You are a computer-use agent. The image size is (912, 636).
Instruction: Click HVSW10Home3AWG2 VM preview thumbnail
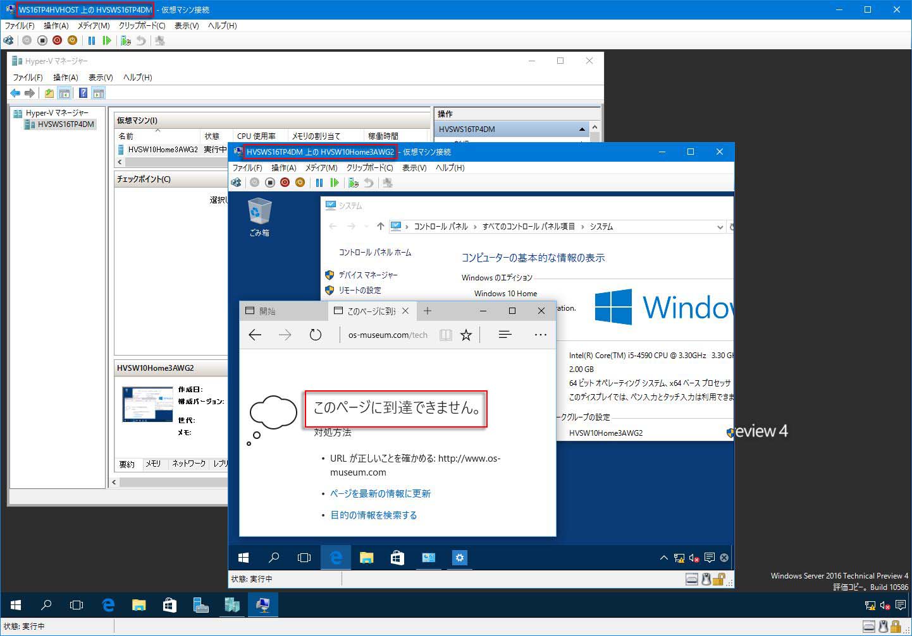(x=147, y=404)
